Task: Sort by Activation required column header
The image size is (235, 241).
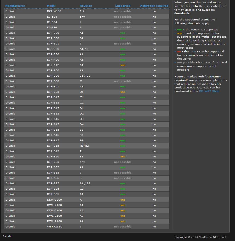Action: click(x=154, y=6)
